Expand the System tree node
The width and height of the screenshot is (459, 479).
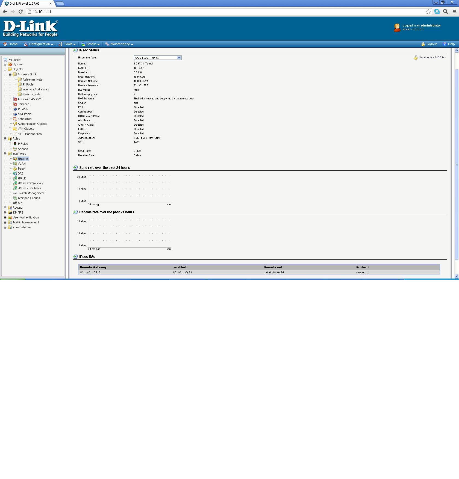point(5,64)
